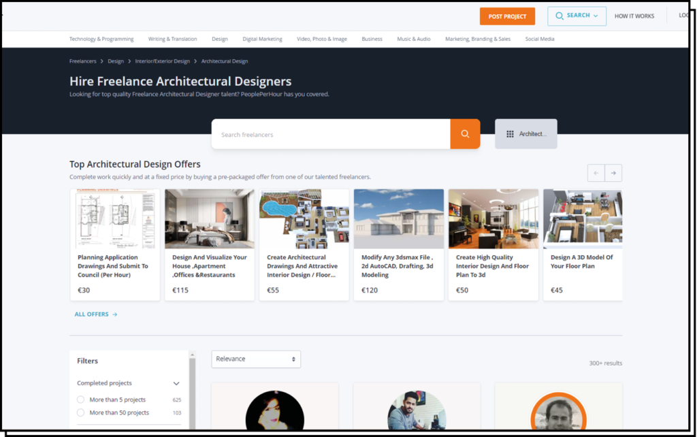Image resolution: width=697 pixels, height=437 pixels.
Task: Click the Search freelancers input field
Action: click(x=331, y=134)
